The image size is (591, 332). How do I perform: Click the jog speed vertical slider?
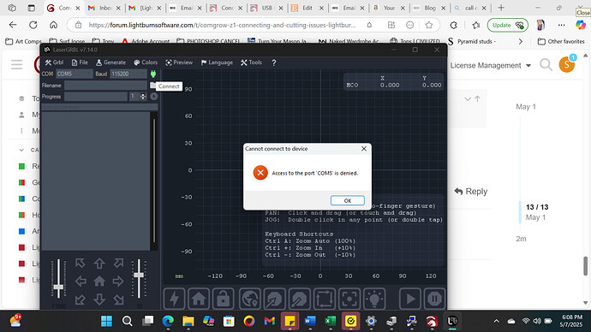58,279
